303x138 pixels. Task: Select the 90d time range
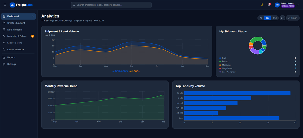pos(275,18)
